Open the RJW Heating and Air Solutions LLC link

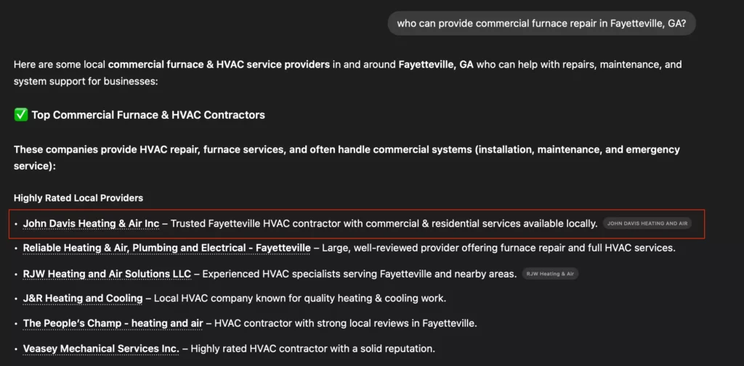pos(107,274)
